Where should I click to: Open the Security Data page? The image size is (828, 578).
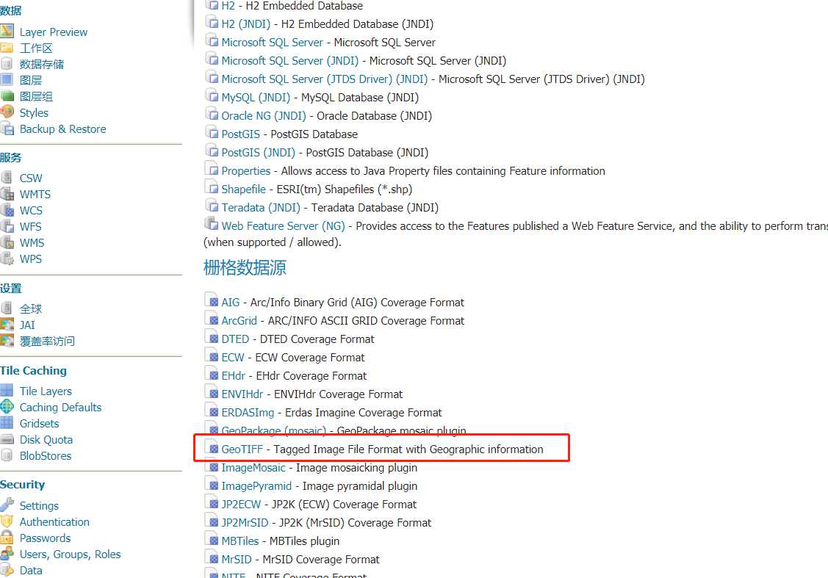31,570
